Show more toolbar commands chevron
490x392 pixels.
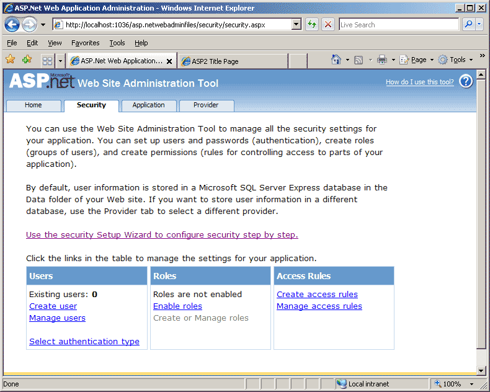483,56
